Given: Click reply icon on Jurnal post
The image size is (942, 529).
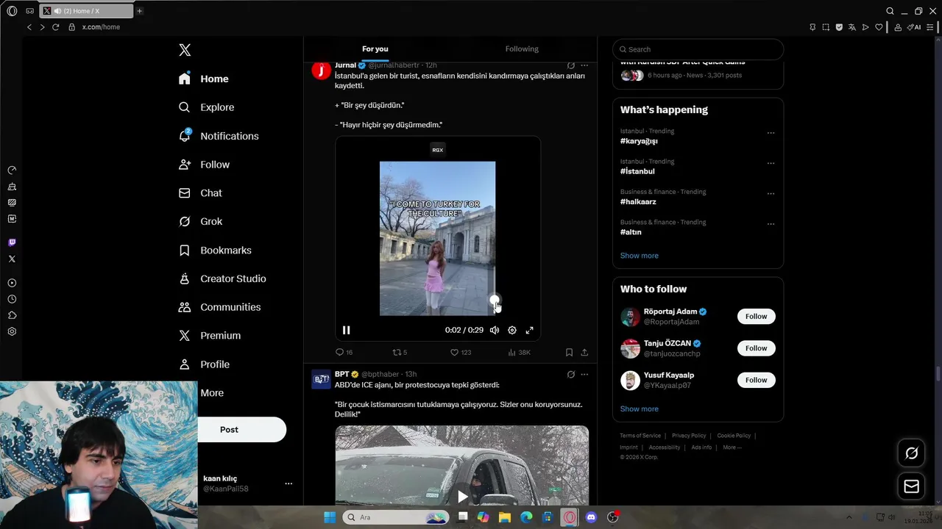Looking at the screenshot, I should pos(339,353).
